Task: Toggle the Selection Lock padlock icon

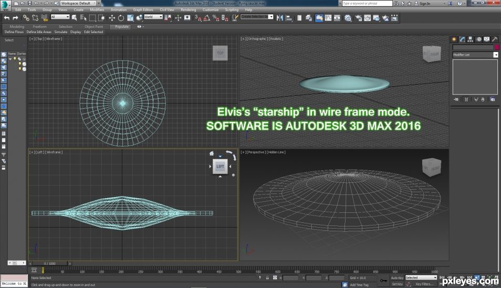Action: [x=267, y=278]
